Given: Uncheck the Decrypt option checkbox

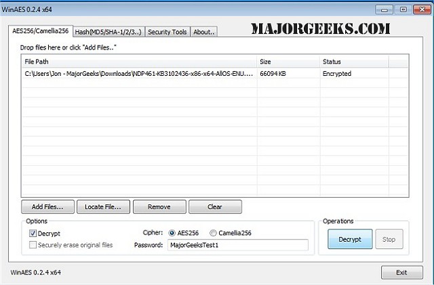Looking at the screenshot, I should pyautogui.click(x=33, y=234).
